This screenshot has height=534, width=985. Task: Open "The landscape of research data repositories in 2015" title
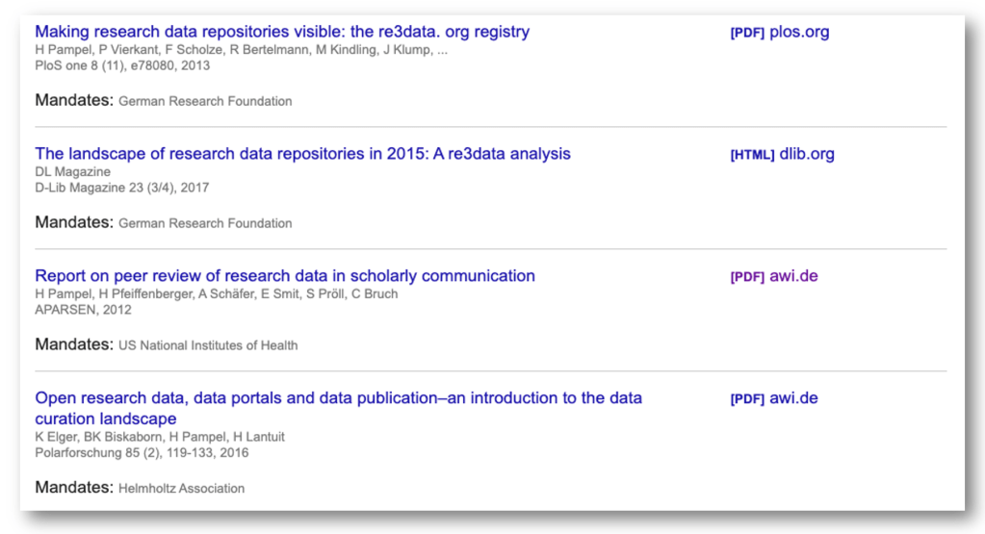click(302, 154)
